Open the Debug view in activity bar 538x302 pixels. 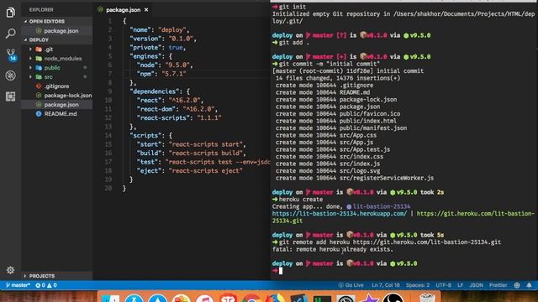[x=10, y=75]
